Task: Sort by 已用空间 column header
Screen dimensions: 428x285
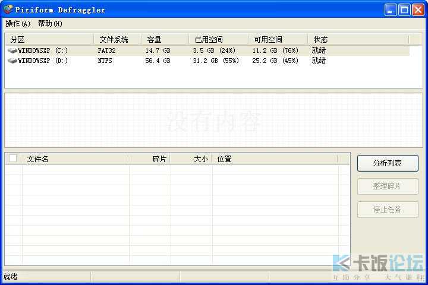Action: click(218, 40)
